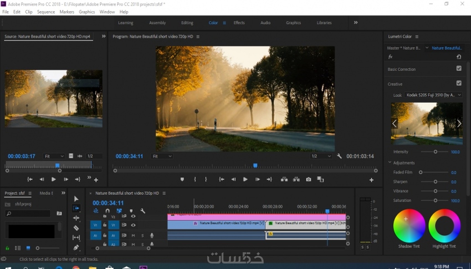Open Lumetri Color panel menu

tap(417, 37)
